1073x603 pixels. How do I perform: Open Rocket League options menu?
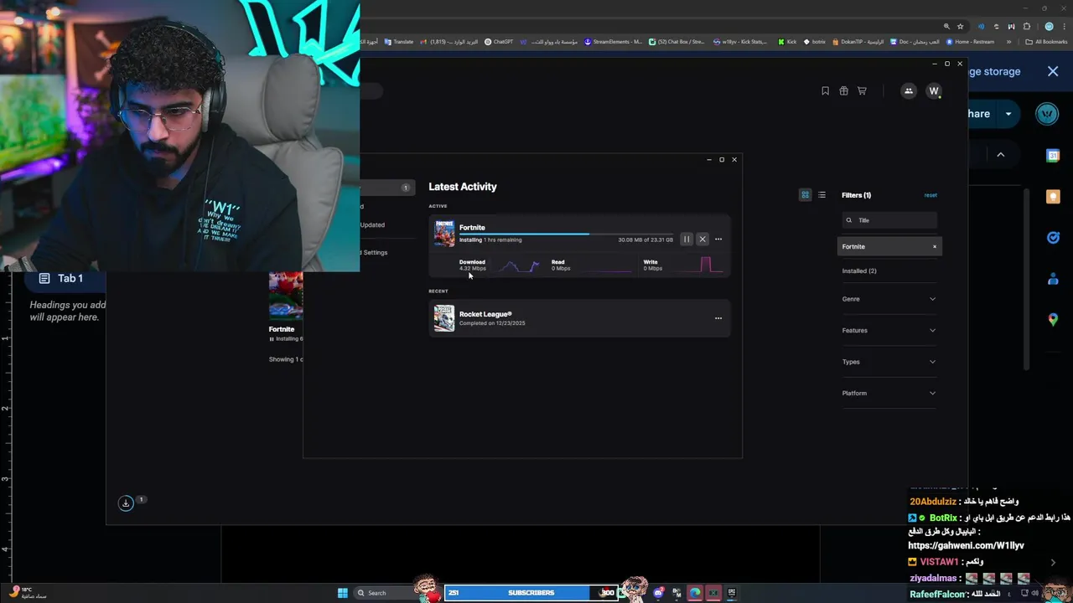click(x=718, y=318)
